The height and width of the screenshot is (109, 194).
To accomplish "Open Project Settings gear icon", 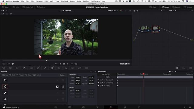I will point(190,107).
